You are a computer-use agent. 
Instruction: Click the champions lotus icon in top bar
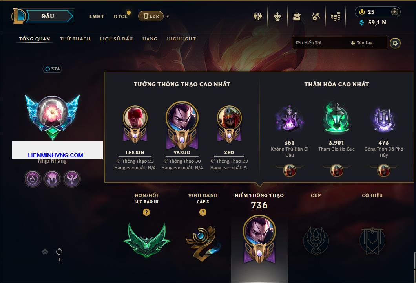(277, 17)
